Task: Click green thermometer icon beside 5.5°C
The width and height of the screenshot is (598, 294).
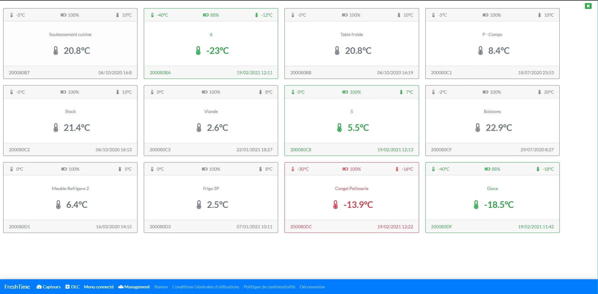Action: click(x=339, y=127)
